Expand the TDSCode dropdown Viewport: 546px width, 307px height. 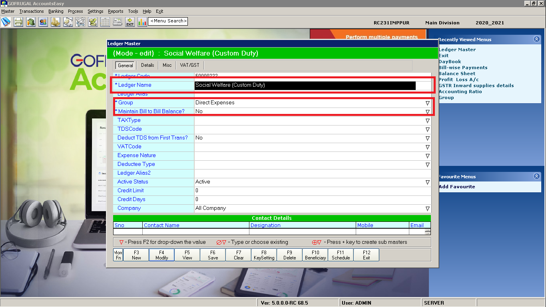click(427, 129)
